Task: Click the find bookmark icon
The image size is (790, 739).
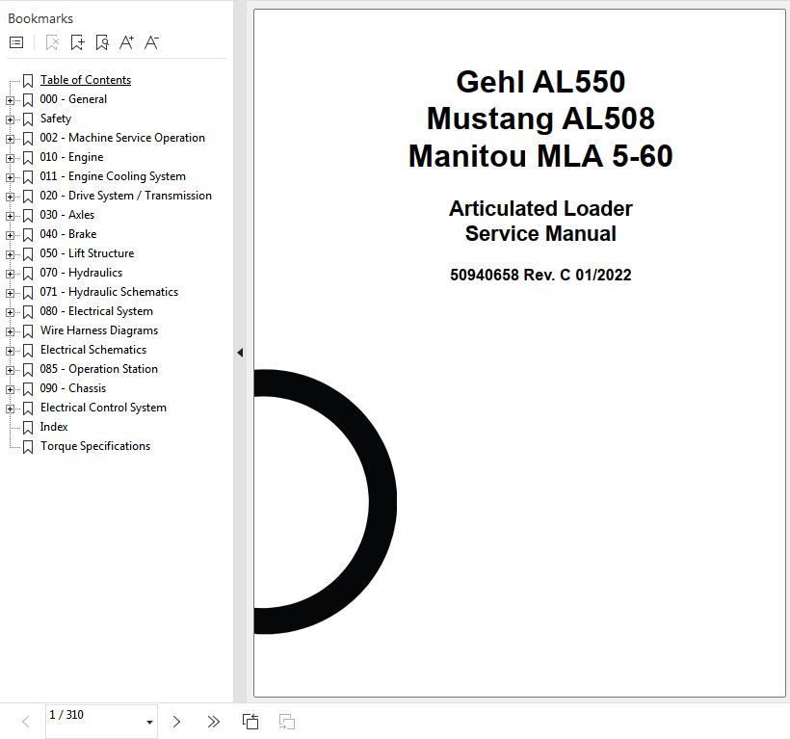Action: [x=102, y=42]
